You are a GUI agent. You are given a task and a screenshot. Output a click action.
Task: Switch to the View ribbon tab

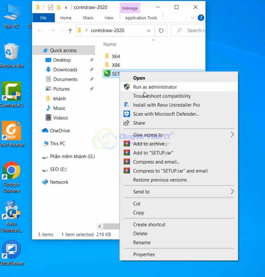109,18
